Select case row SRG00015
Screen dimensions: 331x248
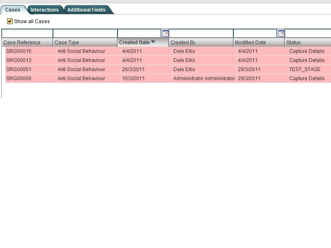(19, 51)
